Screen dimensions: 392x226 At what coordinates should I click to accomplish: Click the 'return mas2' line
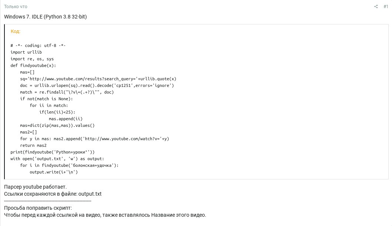33,145
